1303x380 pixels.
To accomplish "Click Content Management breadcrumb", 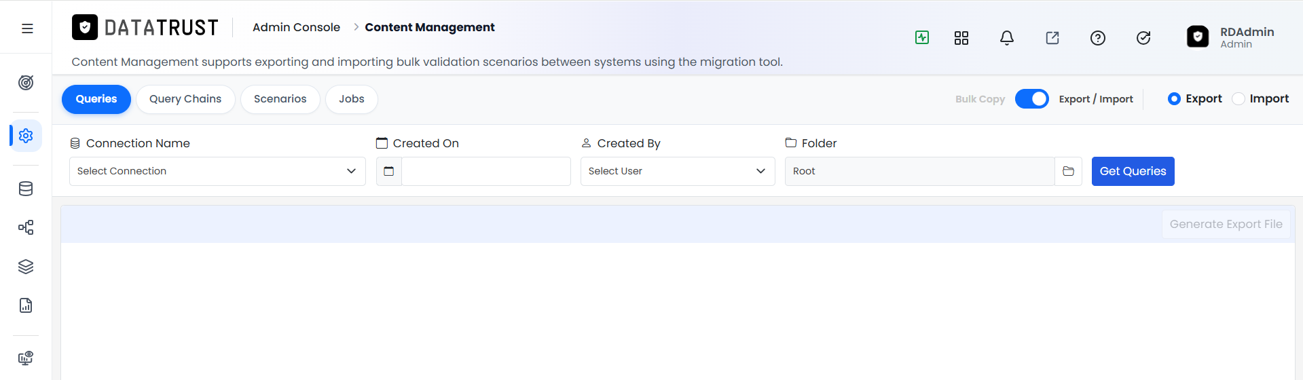I will pyautogui.click(x=430, y=27).
